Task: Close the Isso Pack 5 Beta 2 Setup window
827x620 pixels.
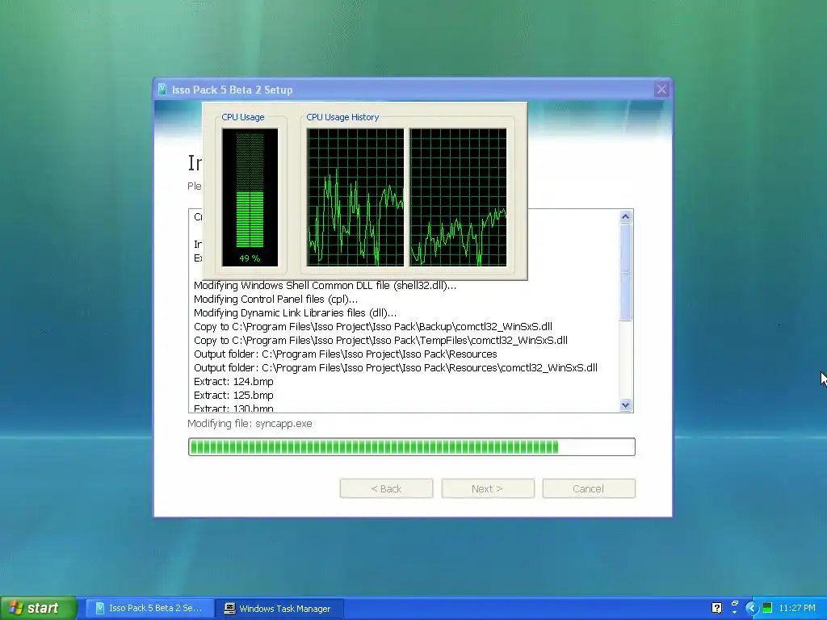Action: click(x=661, y=90)
